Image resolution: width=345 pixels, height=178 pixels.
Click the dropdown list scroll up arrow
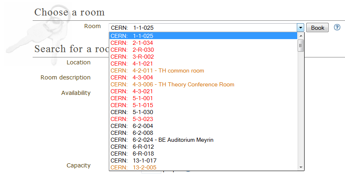(x=301, y=36)
